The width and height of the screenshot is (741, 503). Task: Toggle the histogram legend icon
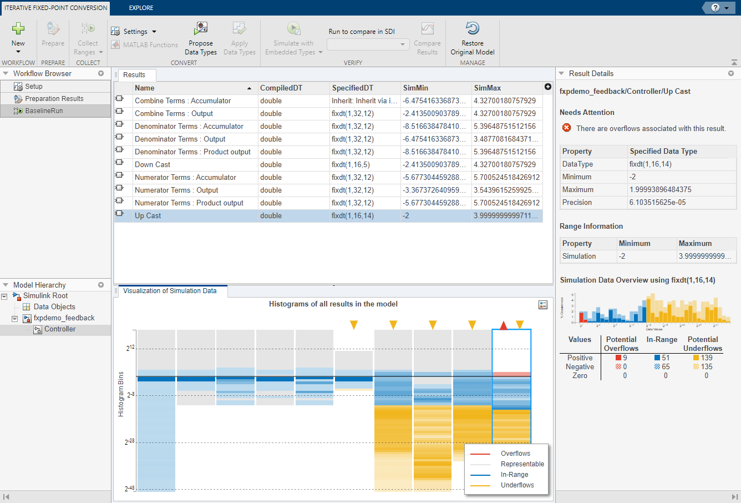click(543, 305)
